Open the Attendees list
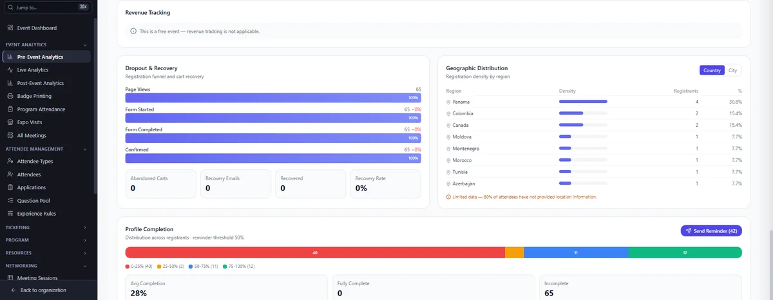This screenshot has height=300, width=773. [x=46, y=174]
